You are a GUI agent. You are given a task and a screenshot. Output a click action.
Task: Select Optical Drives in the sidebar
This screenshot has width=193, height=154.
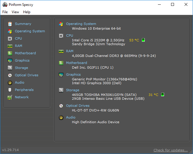(27, 75)
